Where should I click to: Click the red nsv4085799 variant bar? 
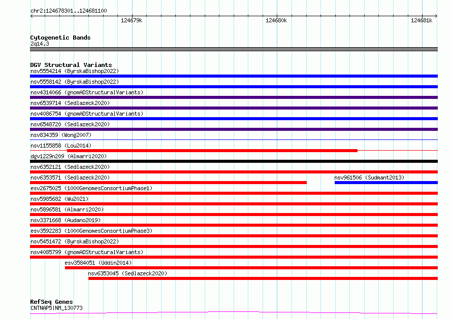point(234,257)
